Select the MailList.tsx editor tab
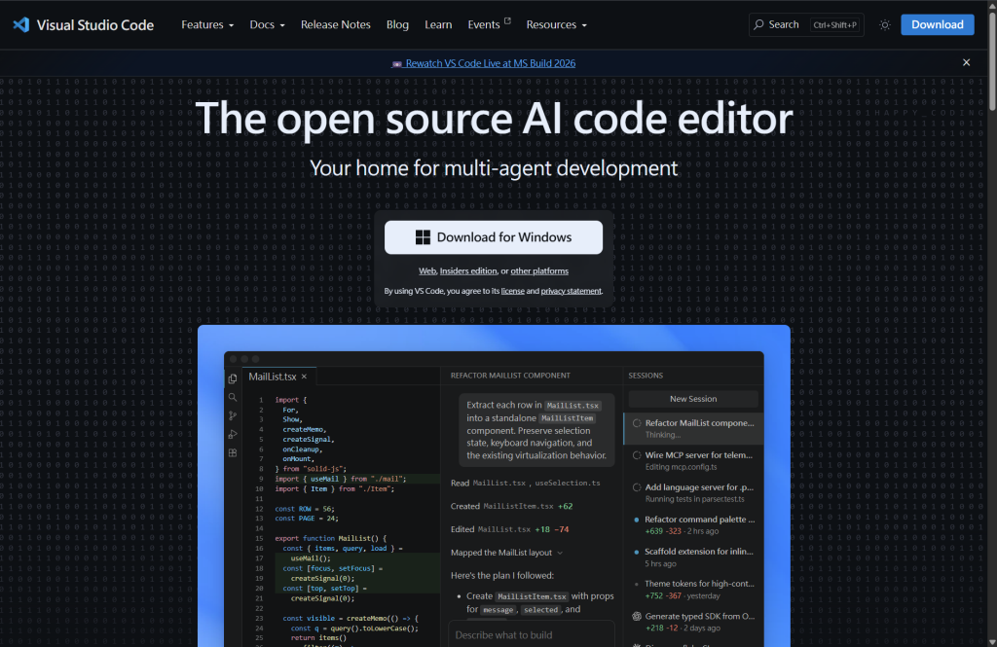 [278, 377]
